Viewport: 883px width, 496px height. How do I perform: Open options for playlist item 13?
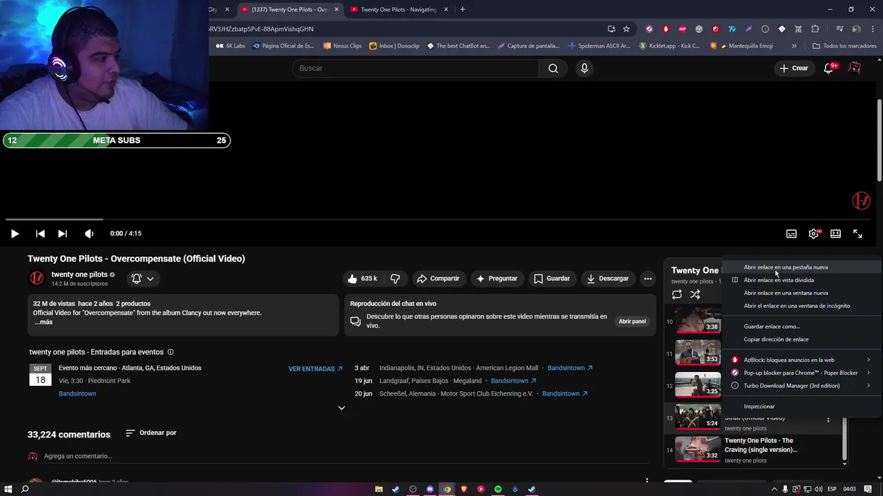pos(829,419)
